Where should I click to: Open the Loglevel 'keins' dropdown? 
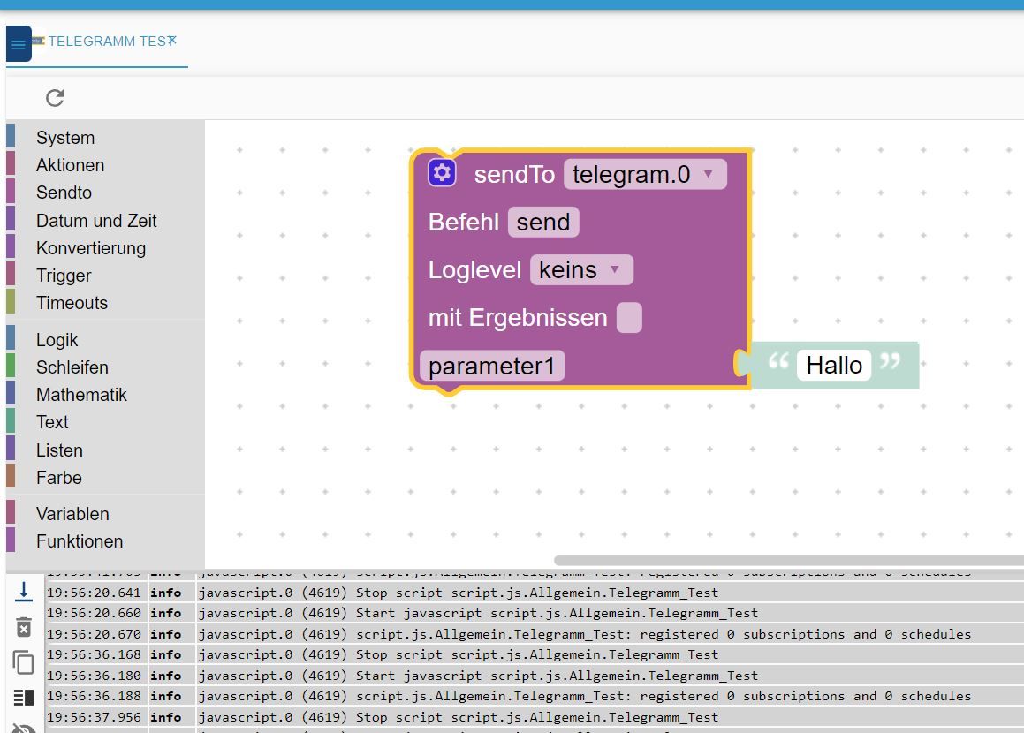point(581,270)
